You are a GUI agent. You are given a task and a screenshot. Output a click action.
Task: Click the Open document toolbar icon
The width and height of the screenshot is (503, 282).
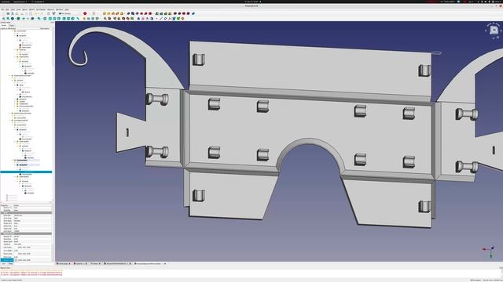[x=8, y=13]
